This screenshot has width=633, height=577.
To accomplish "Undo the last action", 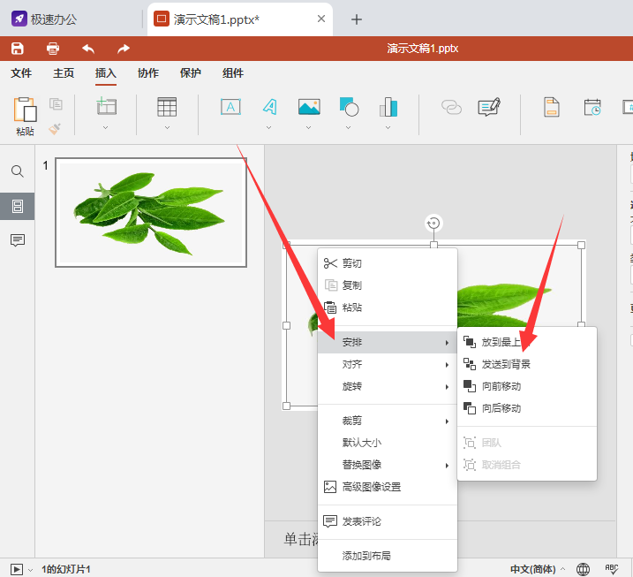I will coord(88,49).
